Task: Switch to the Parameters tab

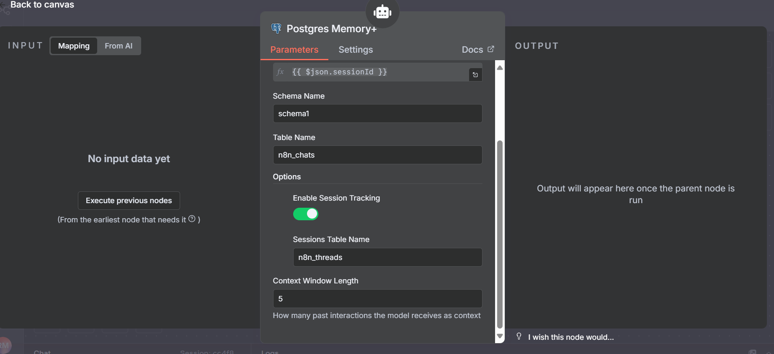Action: [294, 50]
